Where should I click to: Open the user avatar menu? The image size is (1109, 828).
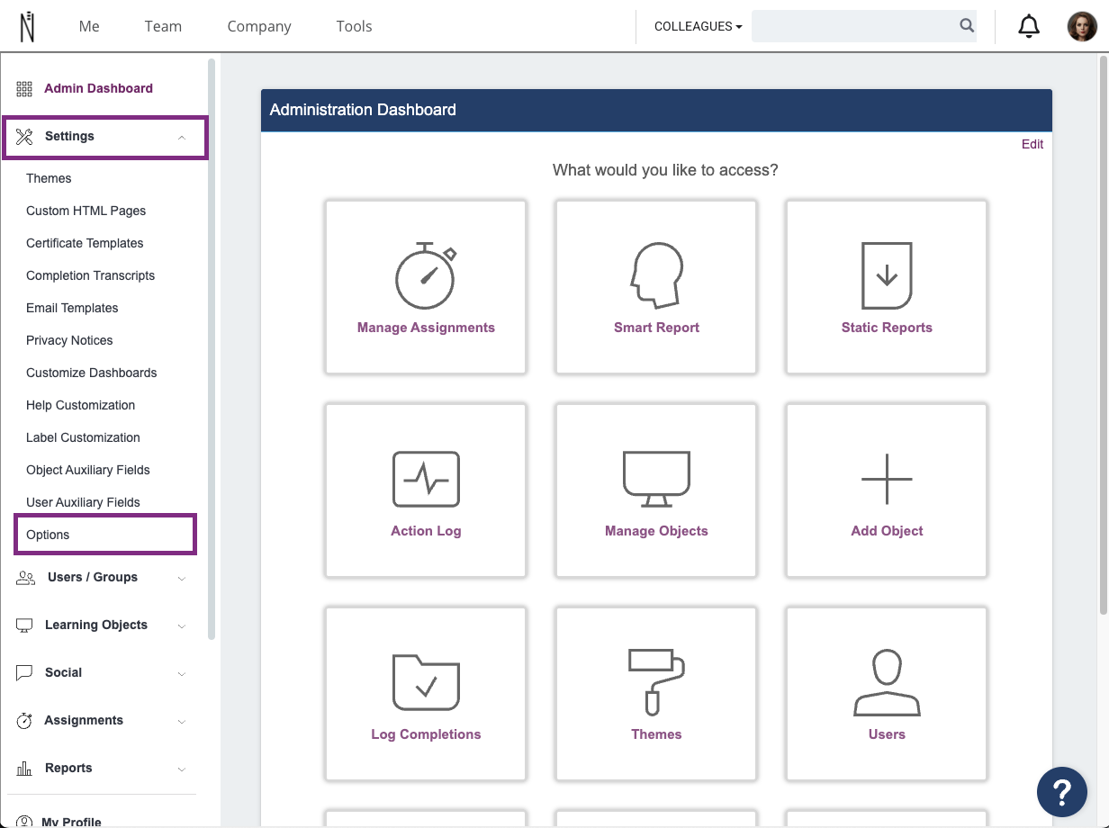(x=1082, y=26)
